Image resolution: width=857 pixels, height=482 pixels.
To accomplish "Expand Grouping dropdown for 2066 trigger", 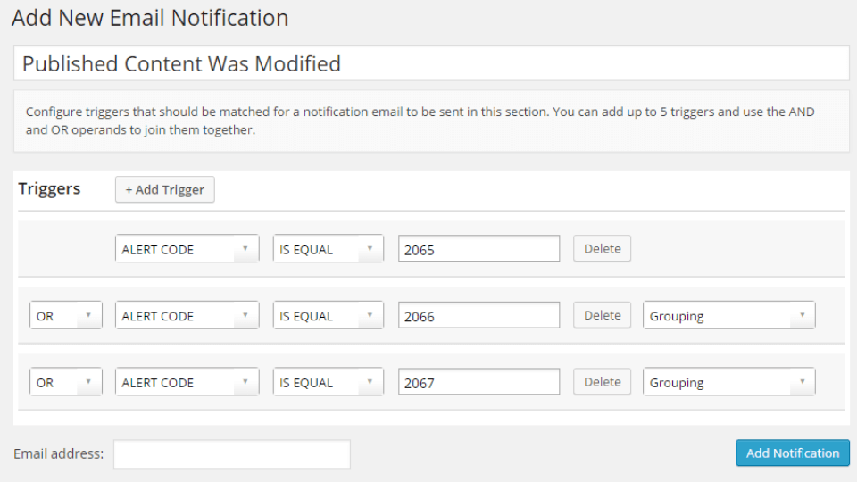I will coord(728,315).
